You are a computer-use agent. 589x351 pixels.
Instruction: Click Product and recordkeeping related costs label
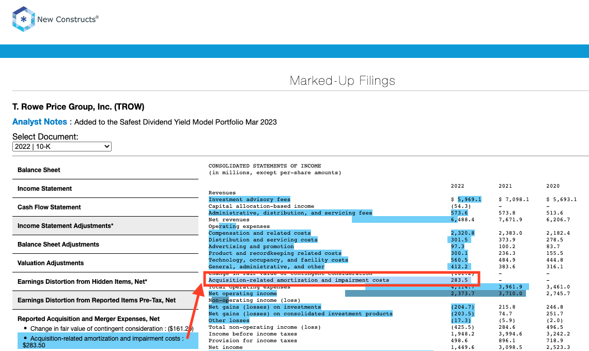click(275, 253)
